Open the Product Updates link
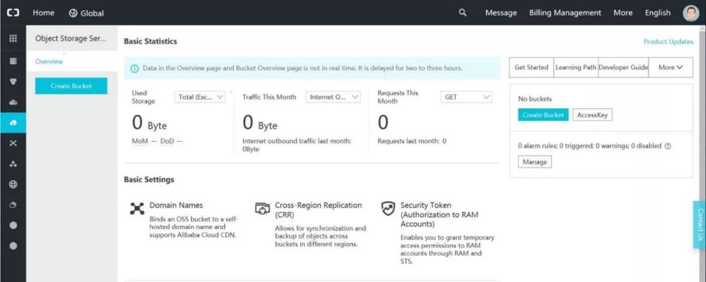 coord(668,42)
